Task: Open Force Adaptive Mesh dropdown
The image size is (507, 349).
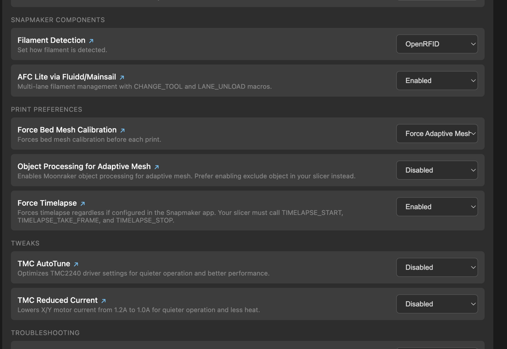Action: coord(437,133)
